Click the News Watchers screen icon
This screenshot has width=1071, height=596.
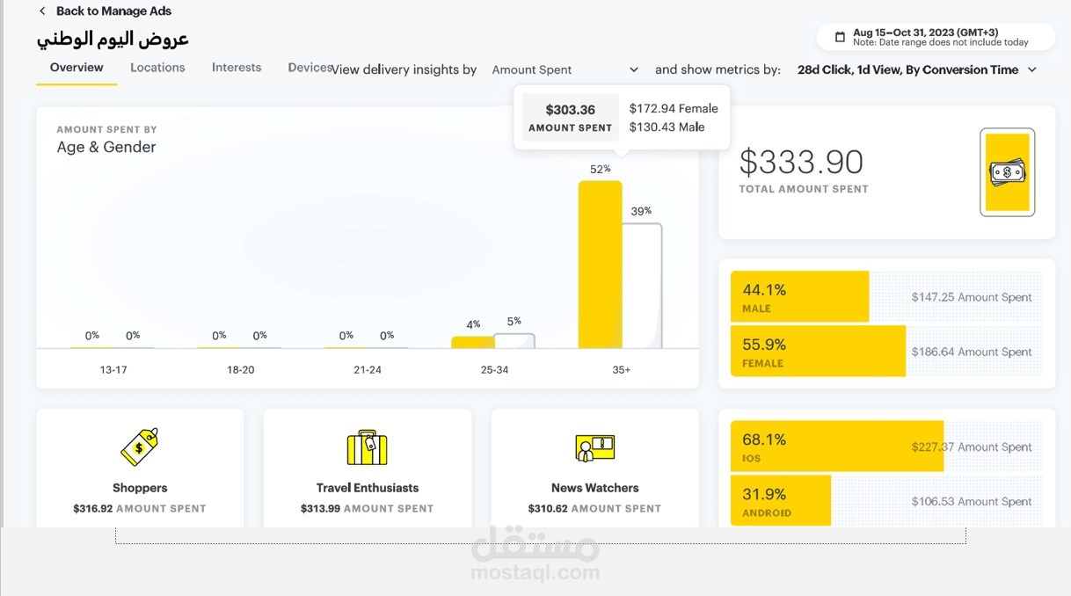(x=594, y=448)
